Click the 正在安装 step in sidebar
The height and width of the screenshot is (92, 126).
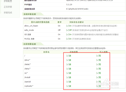[x=8, y=7]
